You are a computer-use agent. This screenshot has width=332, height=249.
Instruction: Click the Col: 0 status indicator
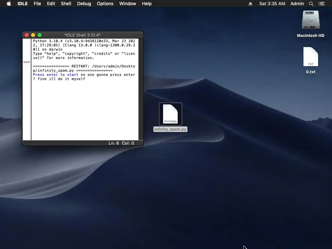click(x=128, y=143)
